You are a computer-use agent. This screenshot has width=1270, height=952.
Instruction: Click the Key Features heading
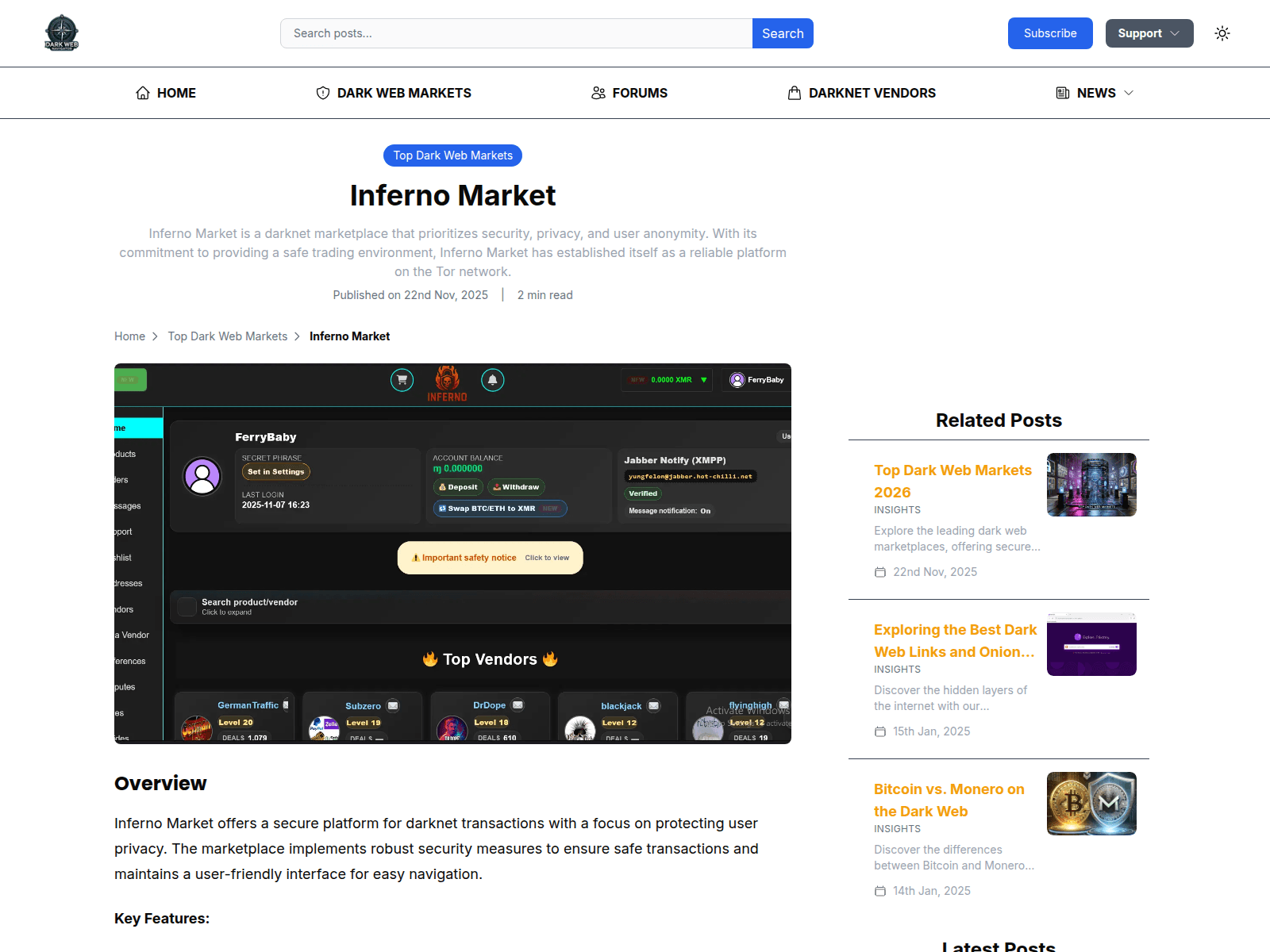click(162, 918)
